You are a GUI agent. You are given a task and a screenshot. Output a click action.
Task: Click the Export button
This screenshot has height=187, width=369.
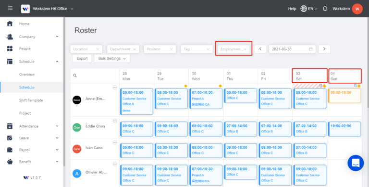tap(82, 58)
